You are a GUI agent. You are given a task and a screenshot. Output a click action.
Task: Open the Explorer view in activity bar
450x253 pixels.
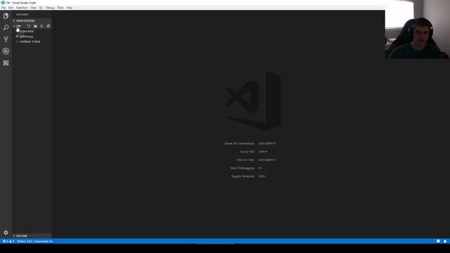coord(6,15)
